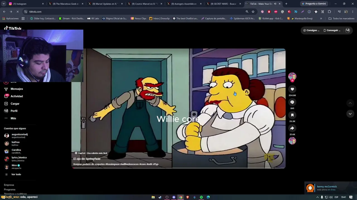This screenshot has width=357, height=200.
Task: Share the video using the arrow icon
Action: (x=292, y=128)
